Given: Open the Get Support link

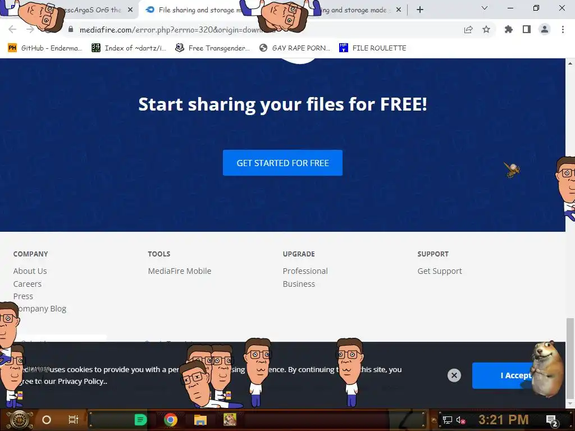Looking at the screenshot, I should (440, 271).
